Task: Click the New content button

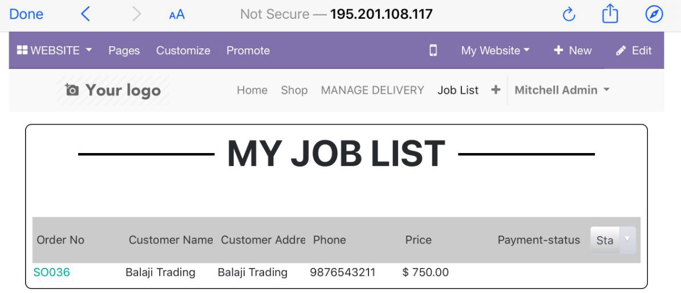Action: point(573,50)
